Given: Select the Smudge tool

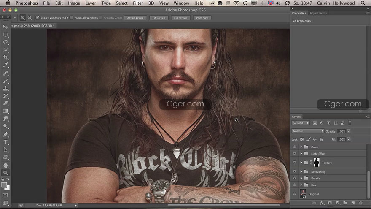Looking at the screenshot, I should click(x=5, y=119).
